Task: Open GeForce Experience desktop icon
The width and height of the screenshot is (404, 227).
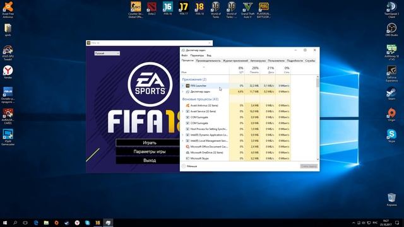Action: point(391,74)
